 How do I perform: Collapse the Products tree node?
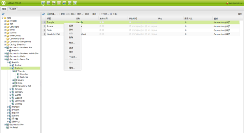tap(10, 68)
